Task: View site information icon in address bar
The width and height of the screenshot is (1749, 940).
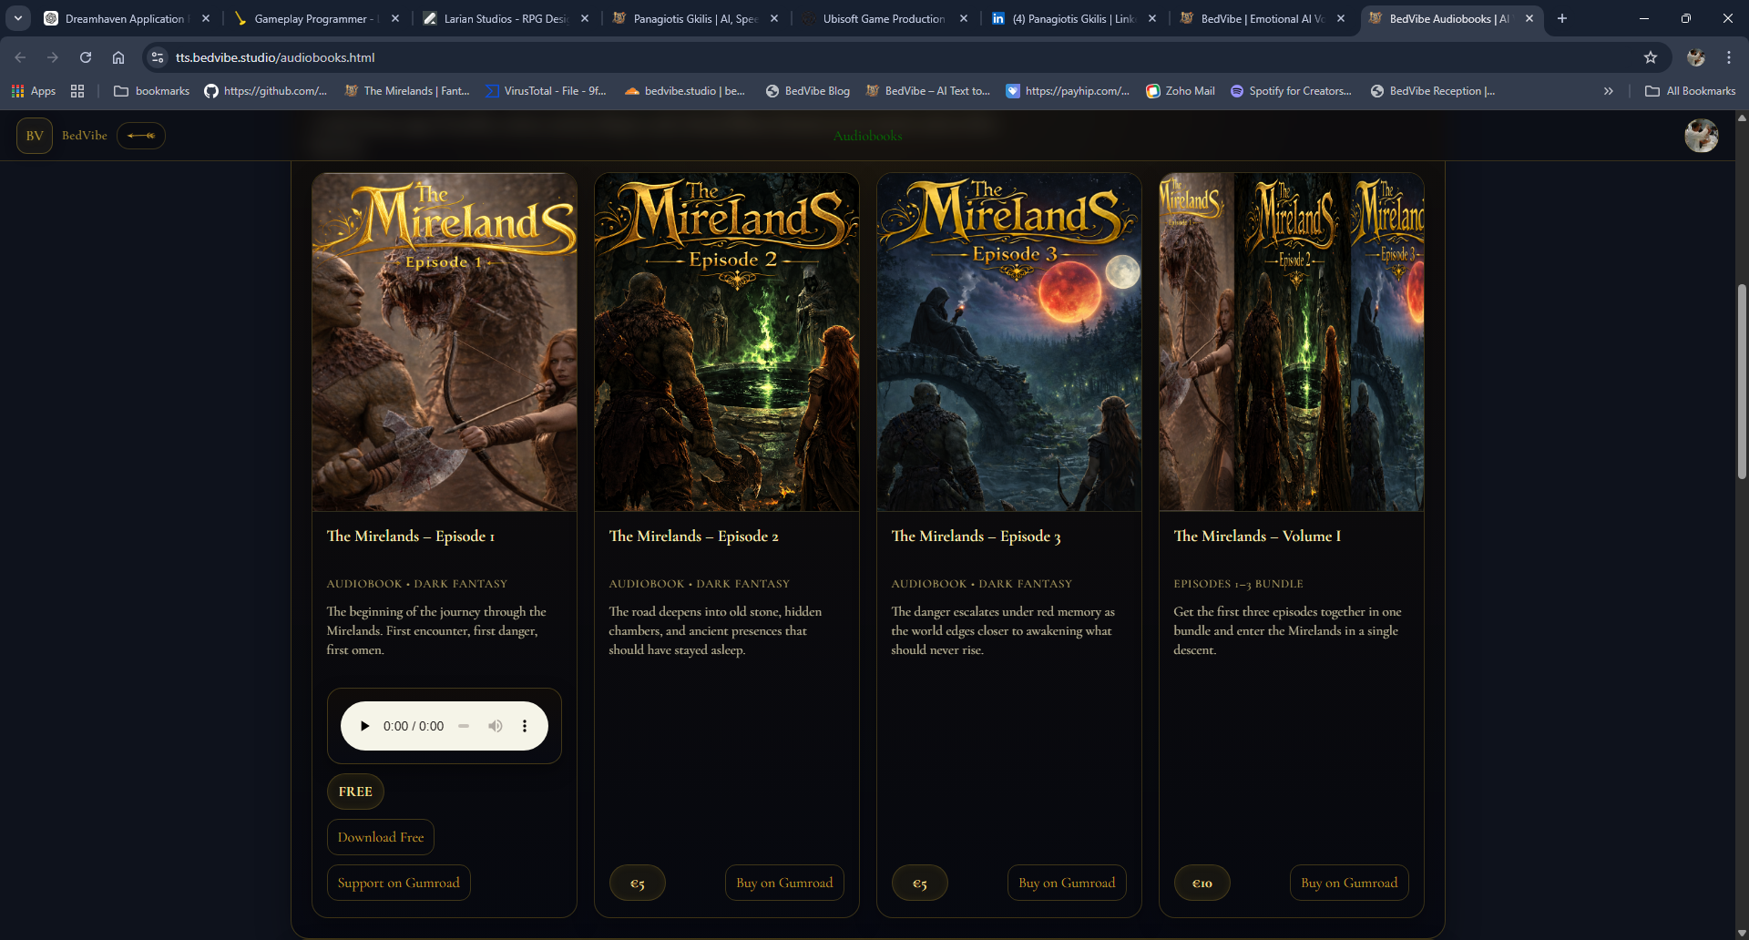Action: pos(158,57)
